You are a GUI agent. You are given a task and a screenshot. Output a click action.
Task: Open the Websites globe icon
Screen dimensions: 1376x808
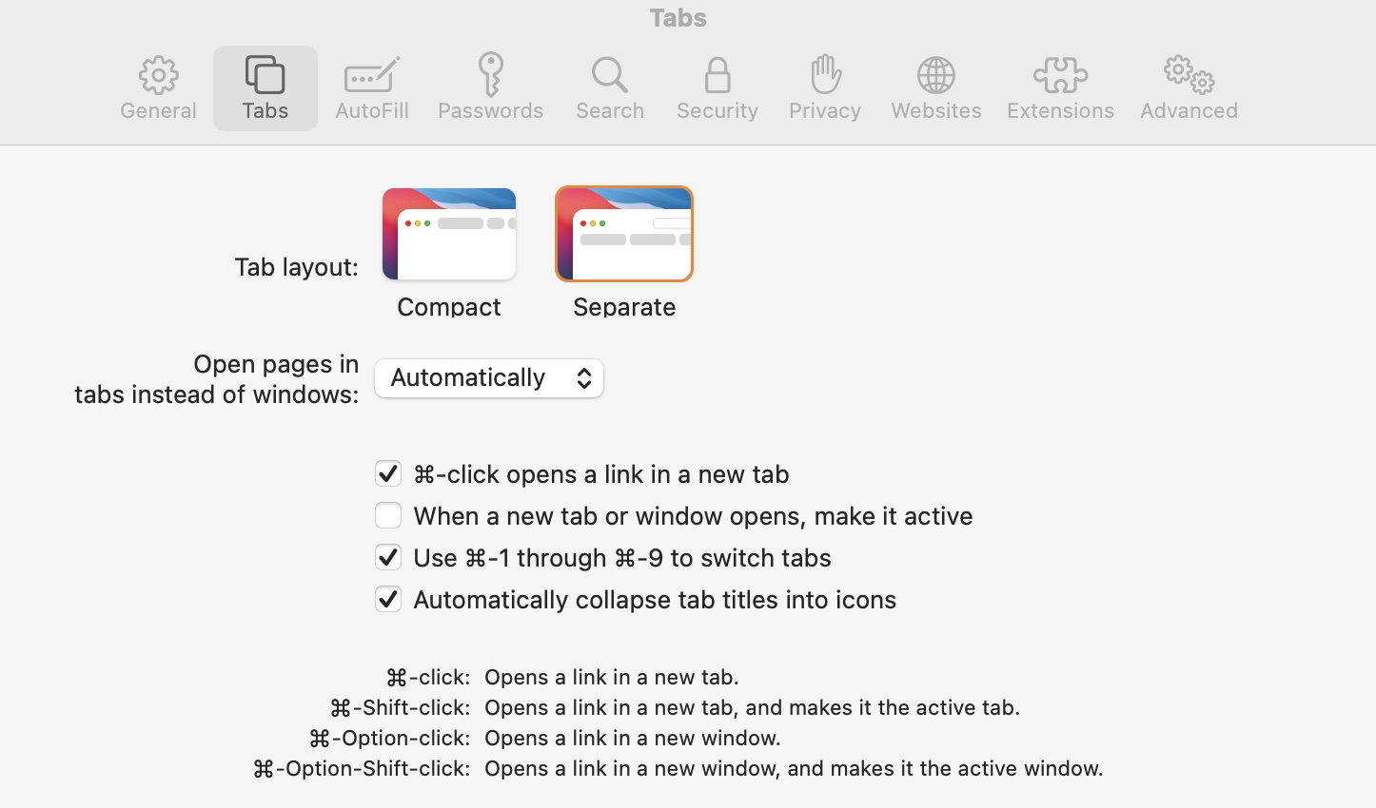(x=936, y=75)
